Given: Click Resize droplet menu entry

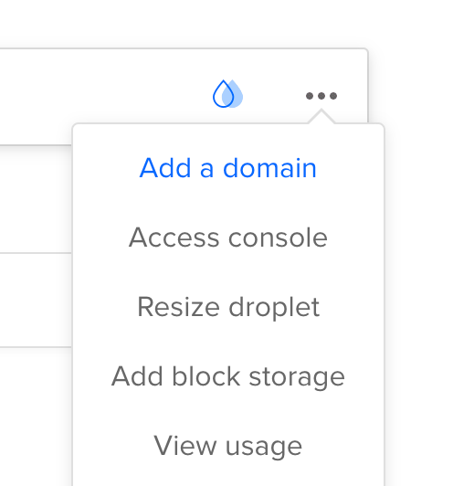Looking at the screenshot, I should pos(228,307).
